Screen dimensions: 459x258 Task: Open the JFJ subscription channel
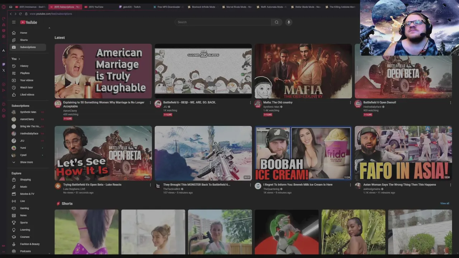coord(28,141)
